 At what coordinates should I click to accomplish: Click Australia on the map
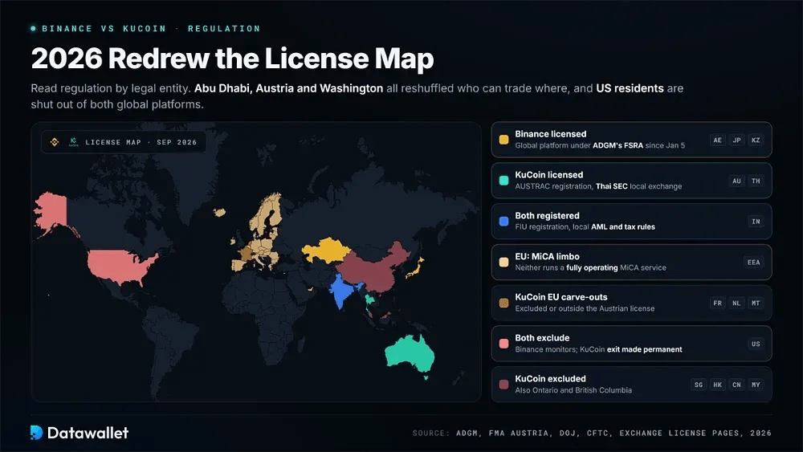[410, 353]
